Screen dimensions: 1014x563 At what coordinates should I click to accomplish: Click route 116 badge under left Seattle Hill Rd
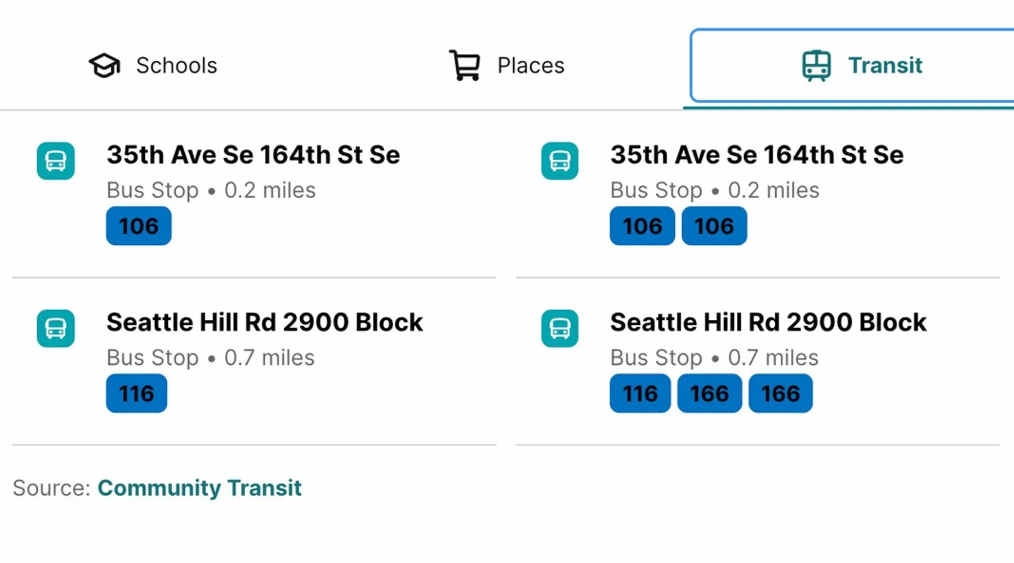[x=136, y=393]
